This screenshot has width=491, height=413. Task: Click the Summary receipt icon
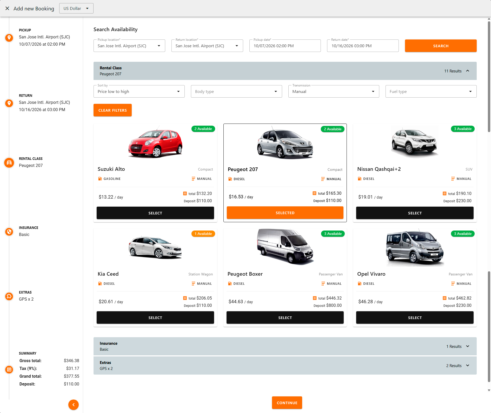pyautogui.click(x=9, y=369)
